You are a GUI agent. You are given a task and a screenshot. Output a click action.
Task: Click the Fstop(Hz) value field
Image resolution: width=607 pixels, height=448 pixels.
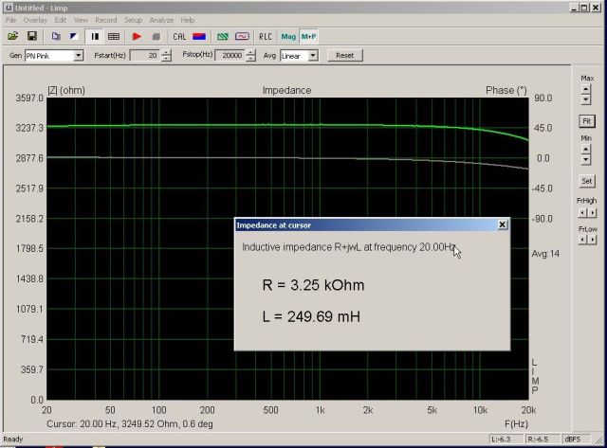[x=230, y=56]
